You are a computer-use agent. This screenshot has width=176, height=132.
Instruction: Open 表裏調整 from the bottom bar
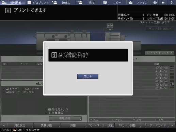click(x=47, y=125)
